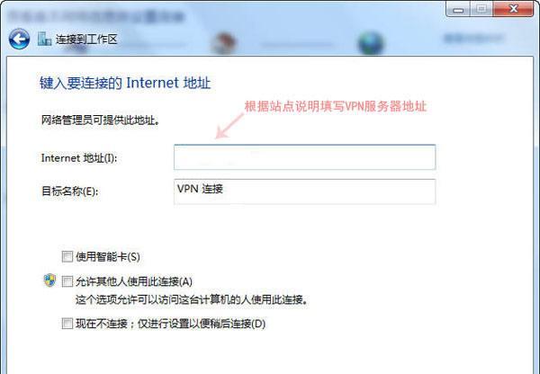Go back using the blue arrow button
This screenshot has width=540, height=374.
pos(19,39)
